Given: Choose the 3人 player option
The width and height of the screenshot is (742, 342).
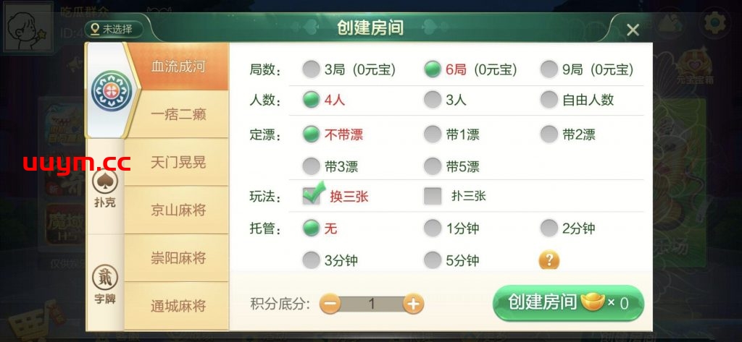Looking at the screenshot, I should click(x=433, y=100).
